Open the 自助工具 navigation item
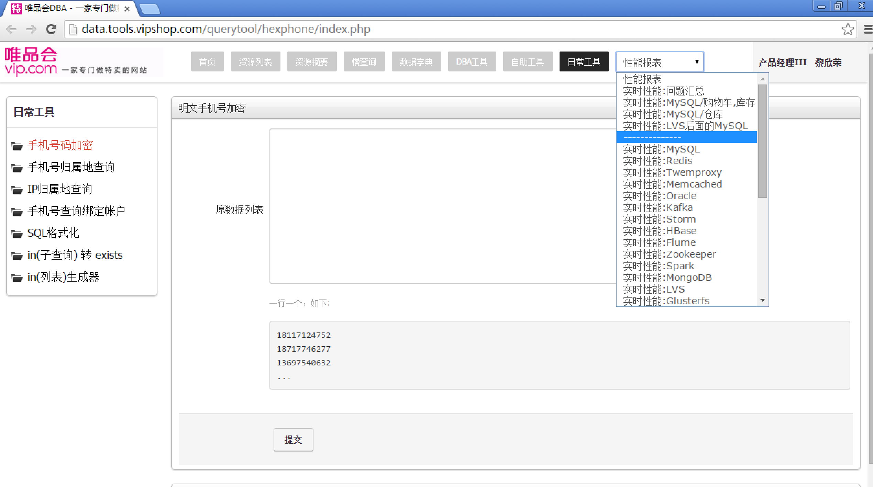Image resolution: width=873 pixels, height=487 pixels. tap(528, 62)
